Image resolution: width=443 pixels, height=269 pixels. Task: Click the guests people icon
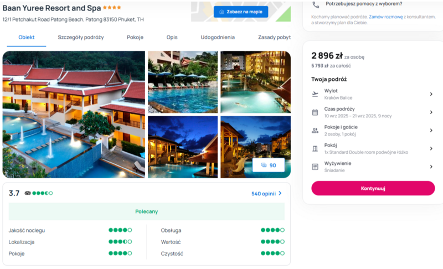(315, 131)
